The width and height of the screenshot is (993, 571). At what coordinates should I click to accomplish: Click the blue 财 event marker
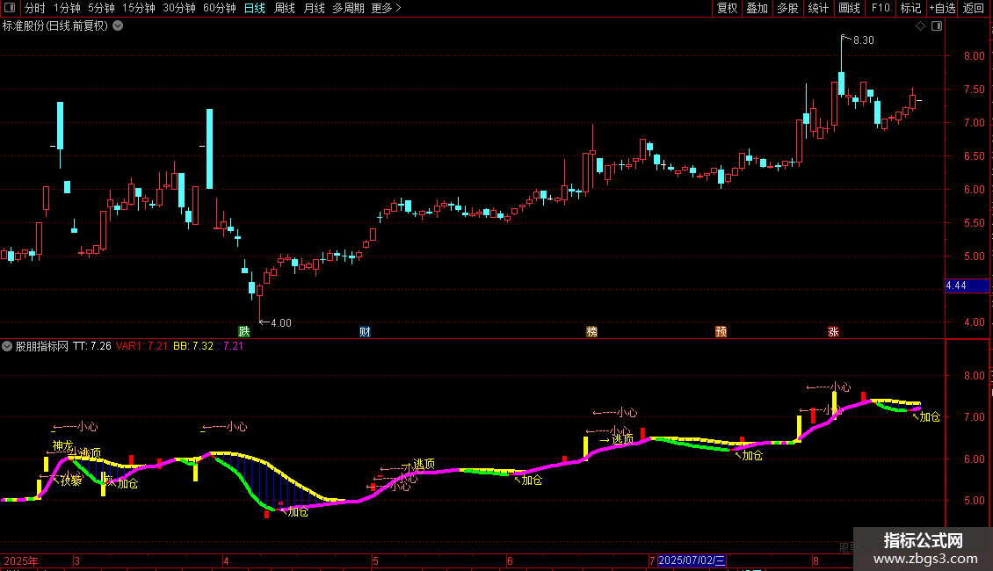(x=365, y=332)
